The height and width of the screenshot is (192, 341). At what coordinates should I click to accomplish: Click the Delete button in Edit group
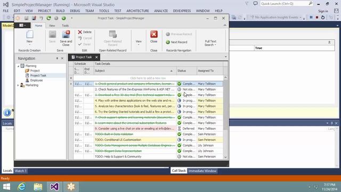coord(85,32)
